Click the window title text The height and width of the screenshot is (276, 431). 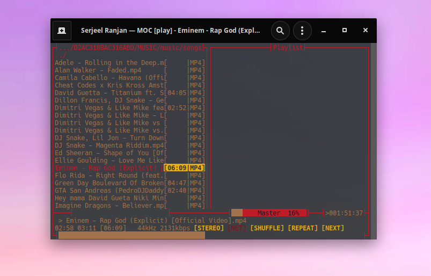click(x=170, y=31)
